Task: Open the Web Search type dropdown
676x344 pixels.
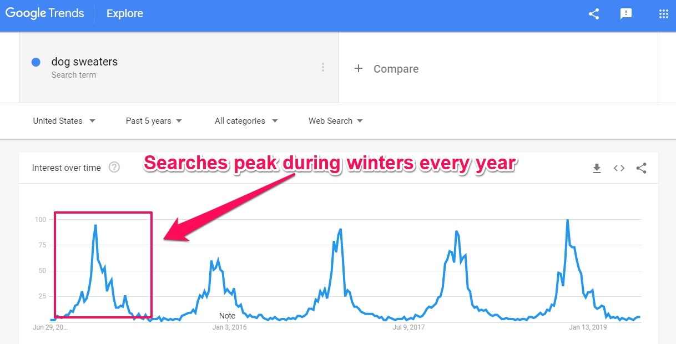Action: click(x=336, y=121)
